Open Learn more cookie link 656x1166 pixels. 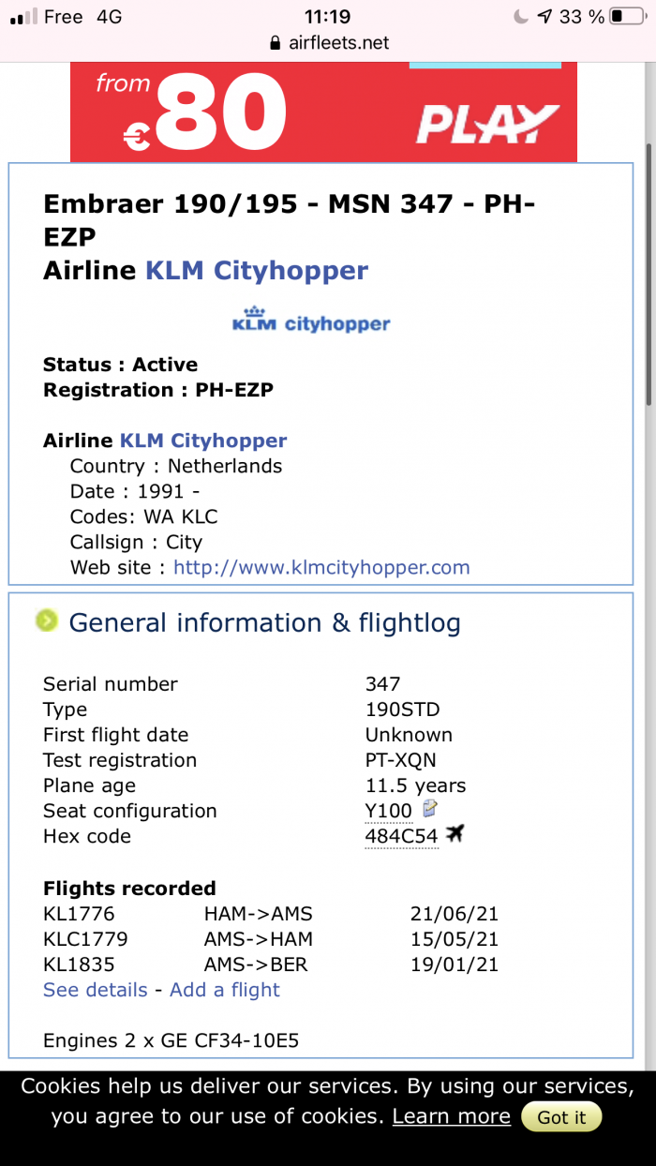pyautogui.click(x=452, y=1116)
